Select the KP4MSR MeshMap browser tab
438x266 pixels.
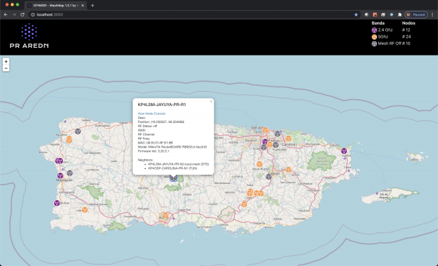coord(55,5)
